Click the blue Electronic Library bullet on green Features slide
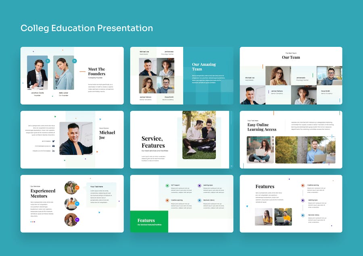The width and height of the screenshot is (363, 256). coord(200,200)
